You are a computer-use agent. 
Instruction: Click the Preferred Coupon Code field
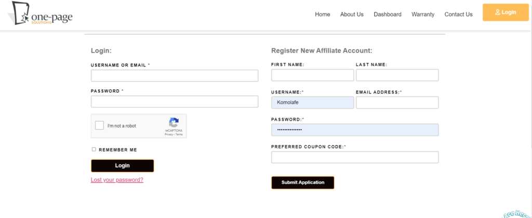tap(355, 157)
